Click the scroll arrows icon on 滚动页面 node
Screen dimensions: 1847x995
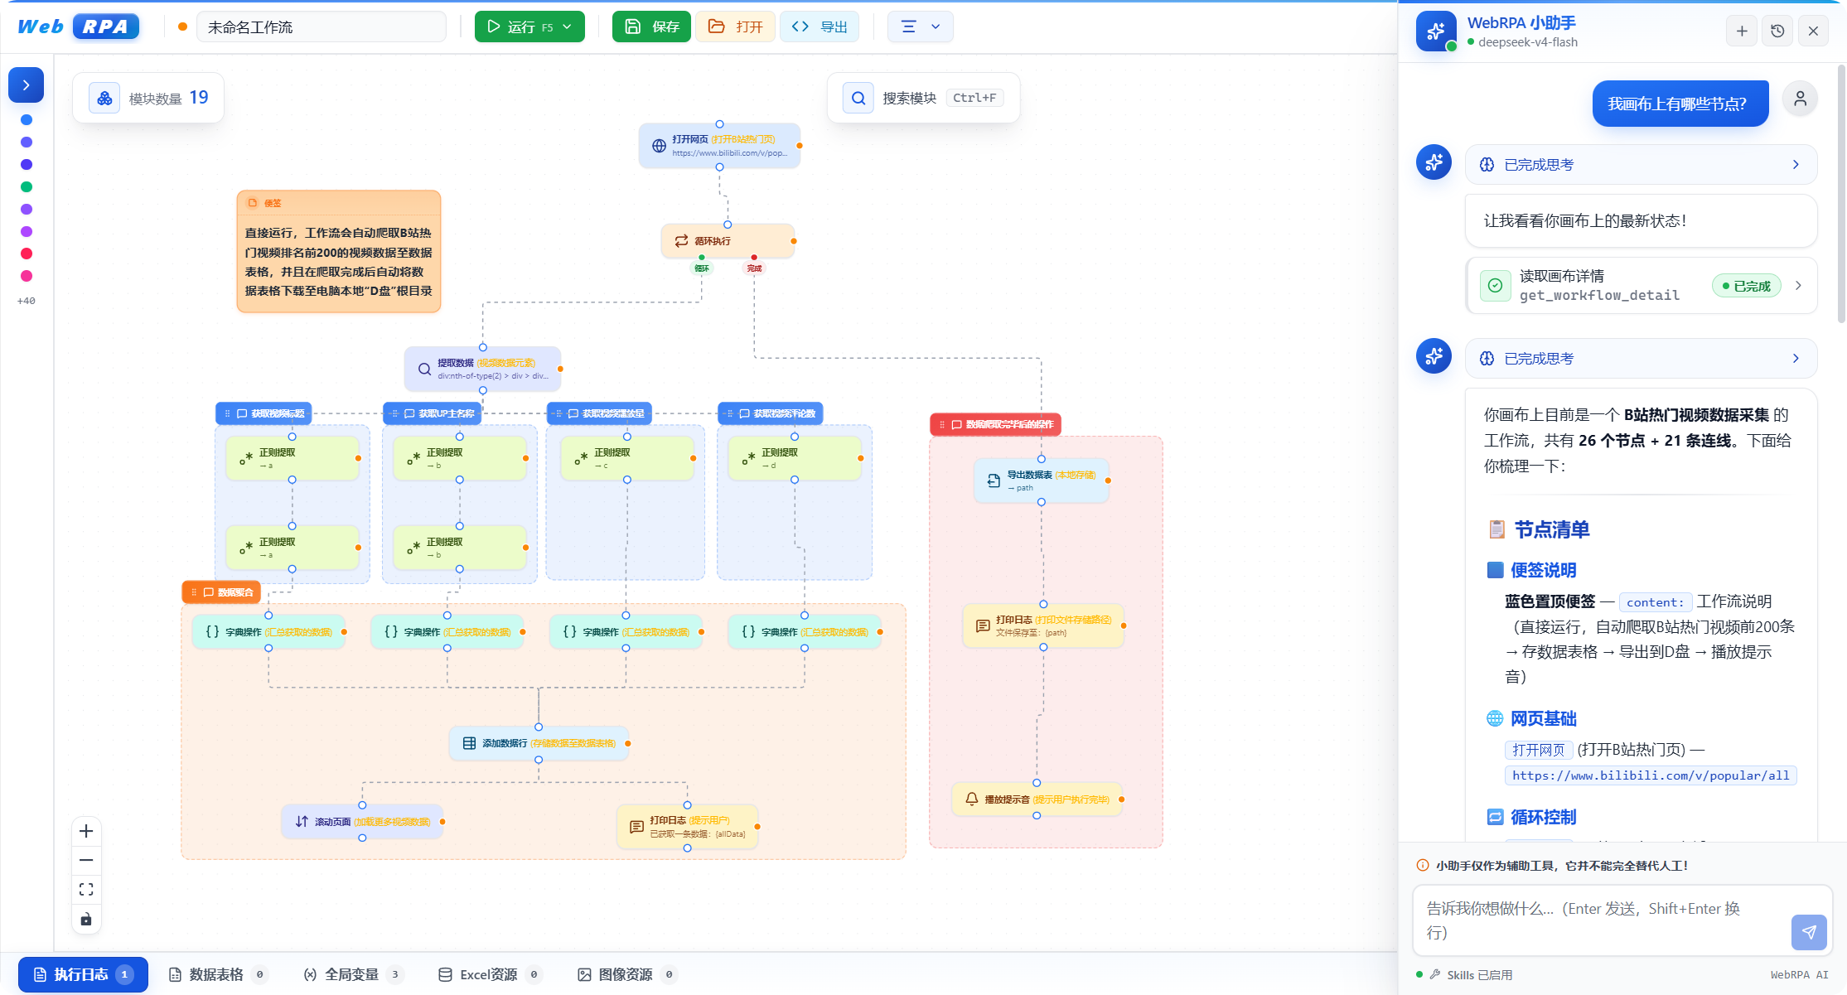pos(302,822)
